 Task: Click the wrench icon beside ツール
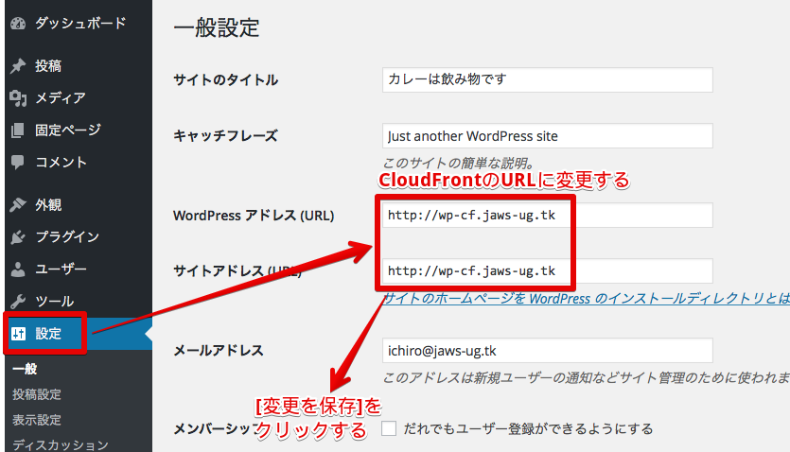click(18, 301)
